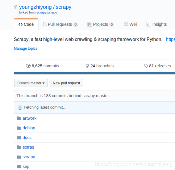This screenshot has width=175, height=170.
Task: Click the 'Fetching latest commit…' text
Action: point(45,107)
